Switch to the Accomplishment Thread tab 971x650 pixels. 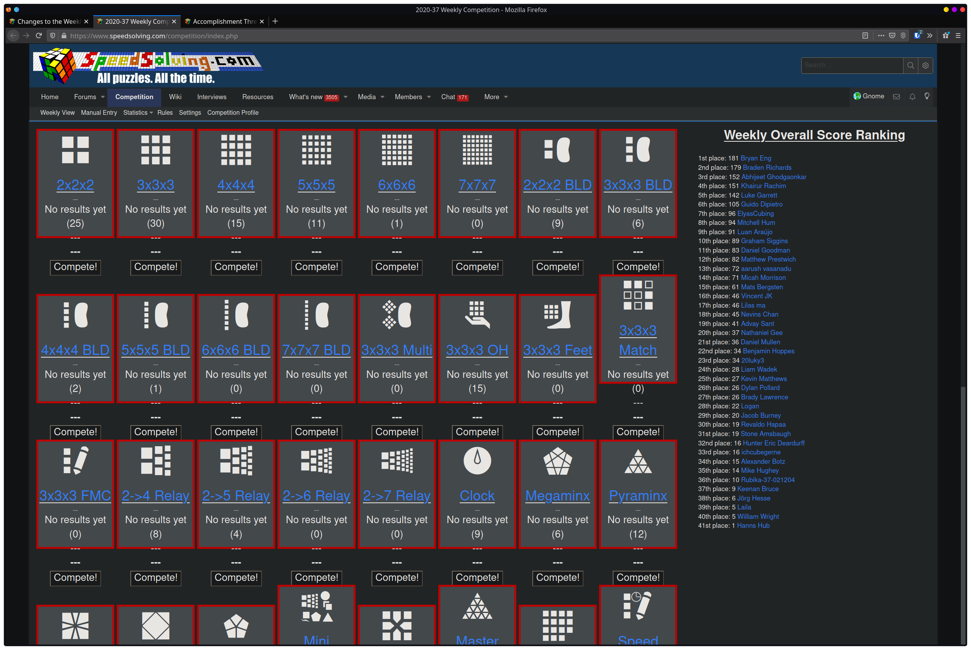click(224, 21)
